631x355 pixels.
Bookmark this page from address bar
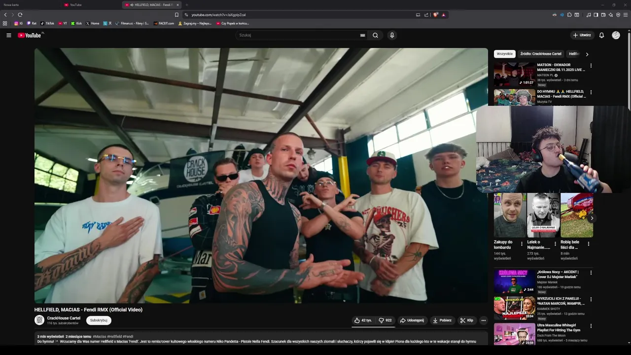[x=176, y=15]
